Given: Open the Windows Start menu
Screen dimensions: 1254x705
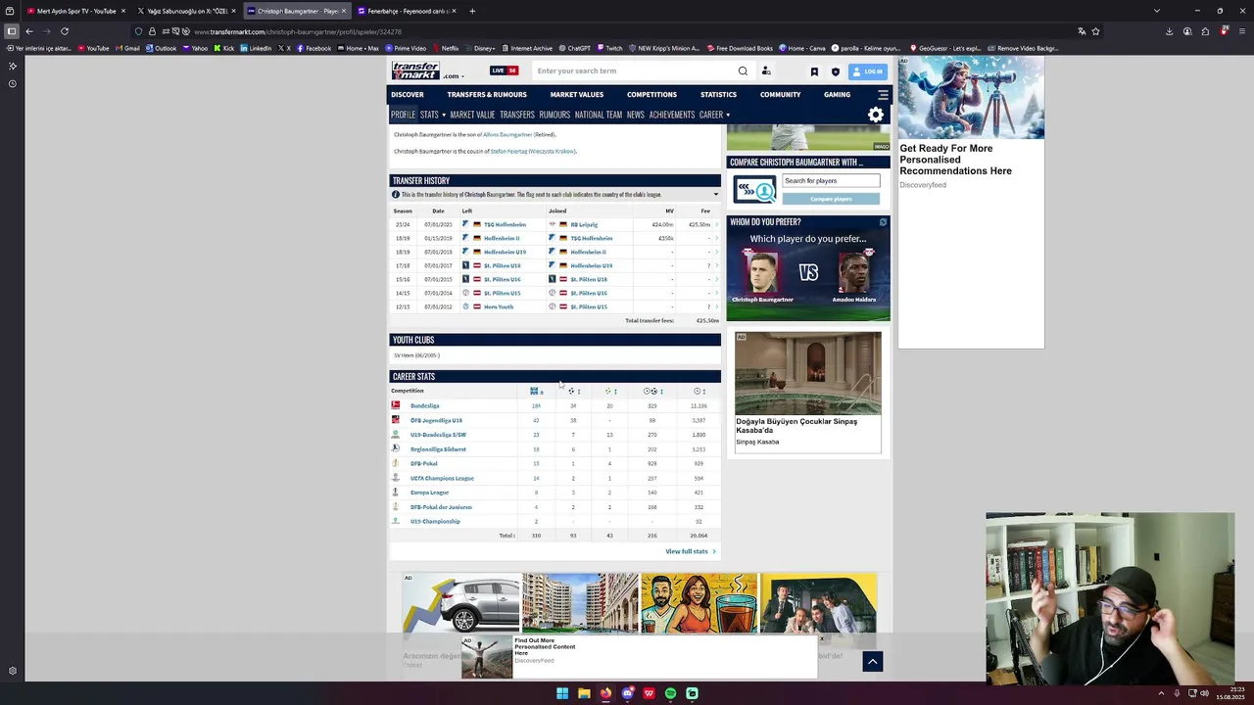Looking at the screenshot, I should click(562, 693).
